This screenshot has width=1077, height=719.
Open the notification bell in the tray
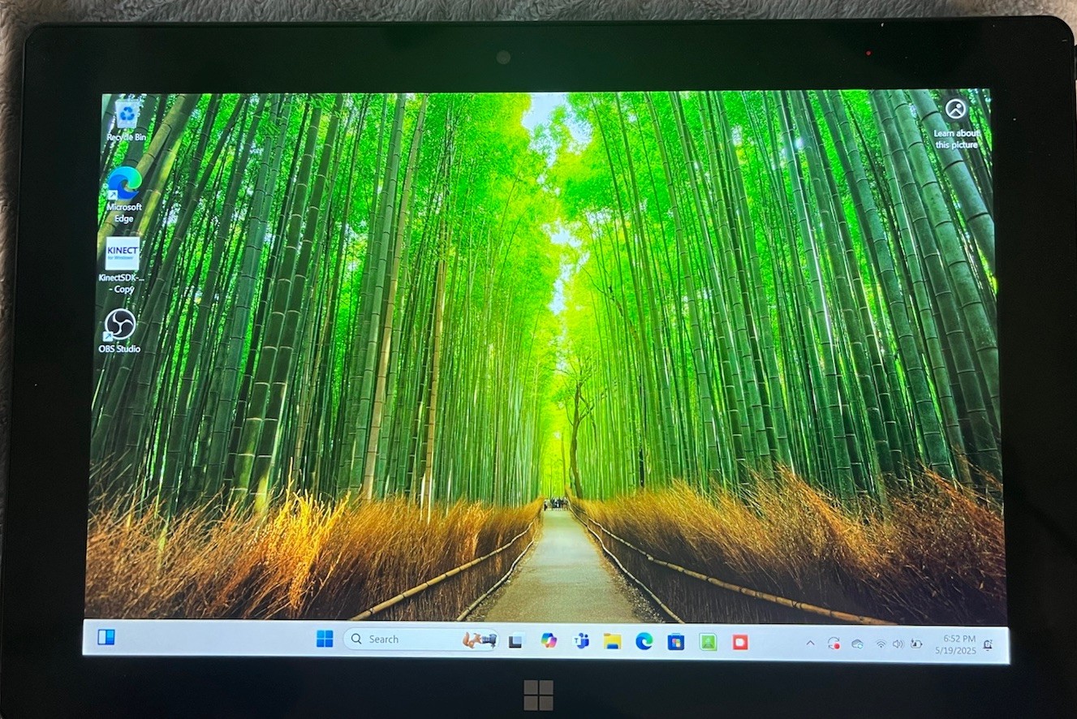[x=989, y=644]
